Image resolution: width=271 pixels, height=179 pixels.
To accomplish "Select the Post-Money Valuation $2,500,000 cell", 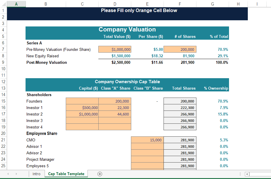I will (x=115, y=62).
